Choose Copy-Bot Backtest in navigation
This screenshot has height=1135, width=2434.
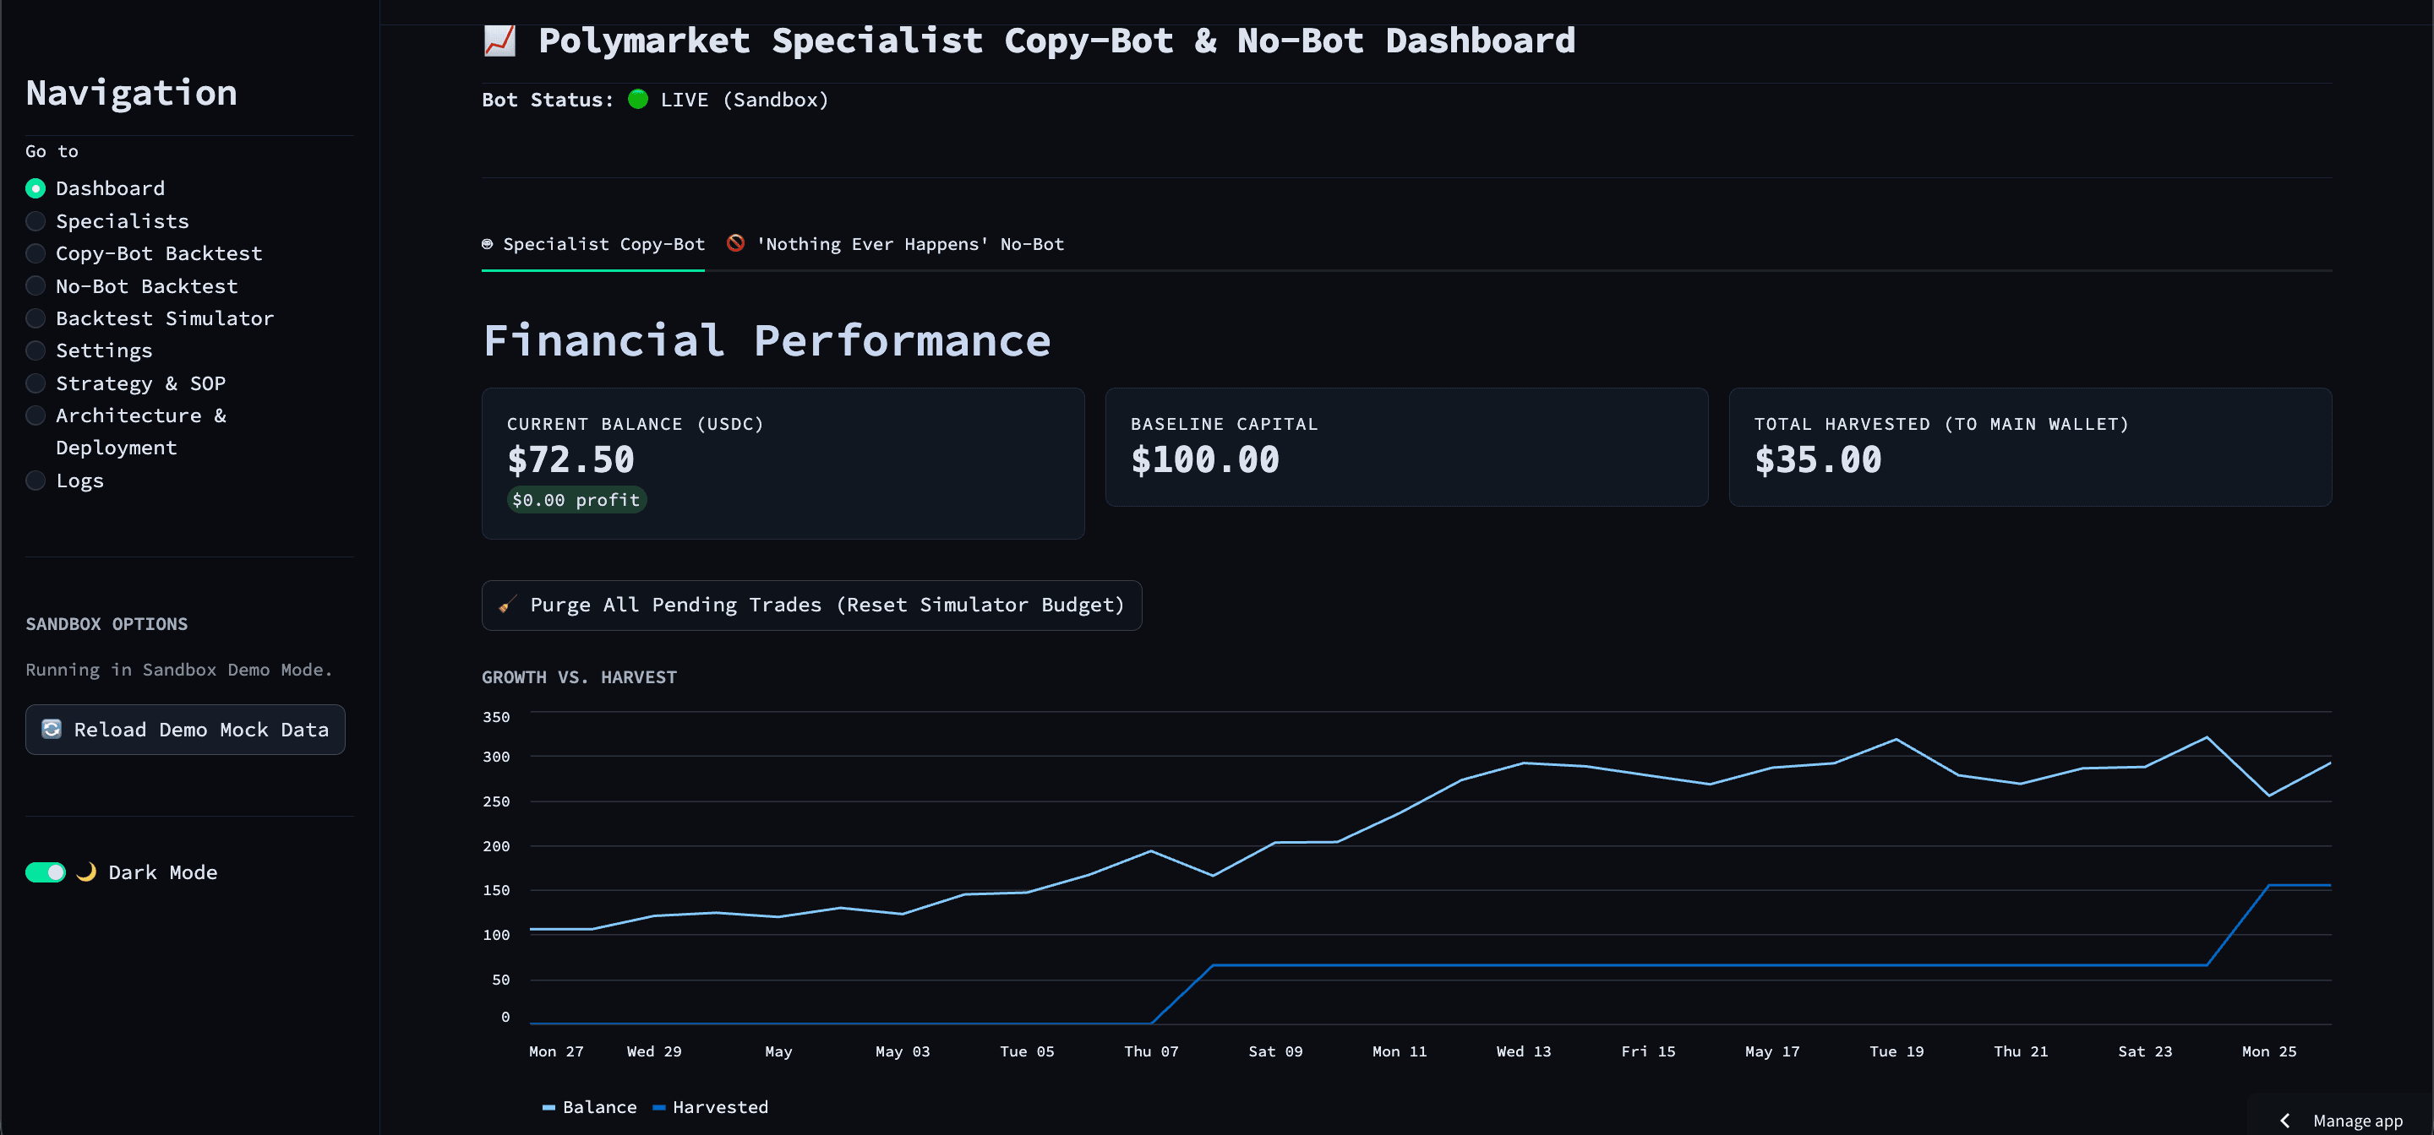click(x=145, y=253)
